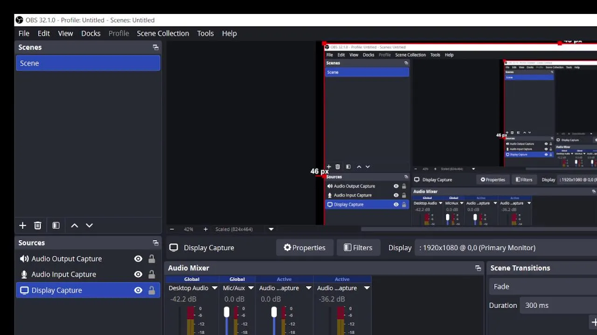
Task: Open the Help menu
Action: pyautogui.click(x=229, y=33)
